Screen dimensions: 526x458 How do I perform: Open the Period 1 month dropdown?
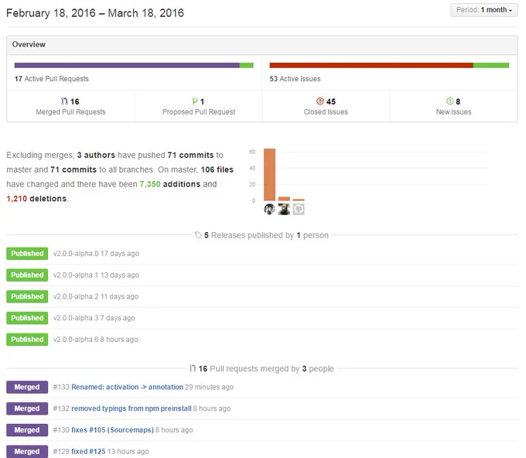[x=483, y=10]
